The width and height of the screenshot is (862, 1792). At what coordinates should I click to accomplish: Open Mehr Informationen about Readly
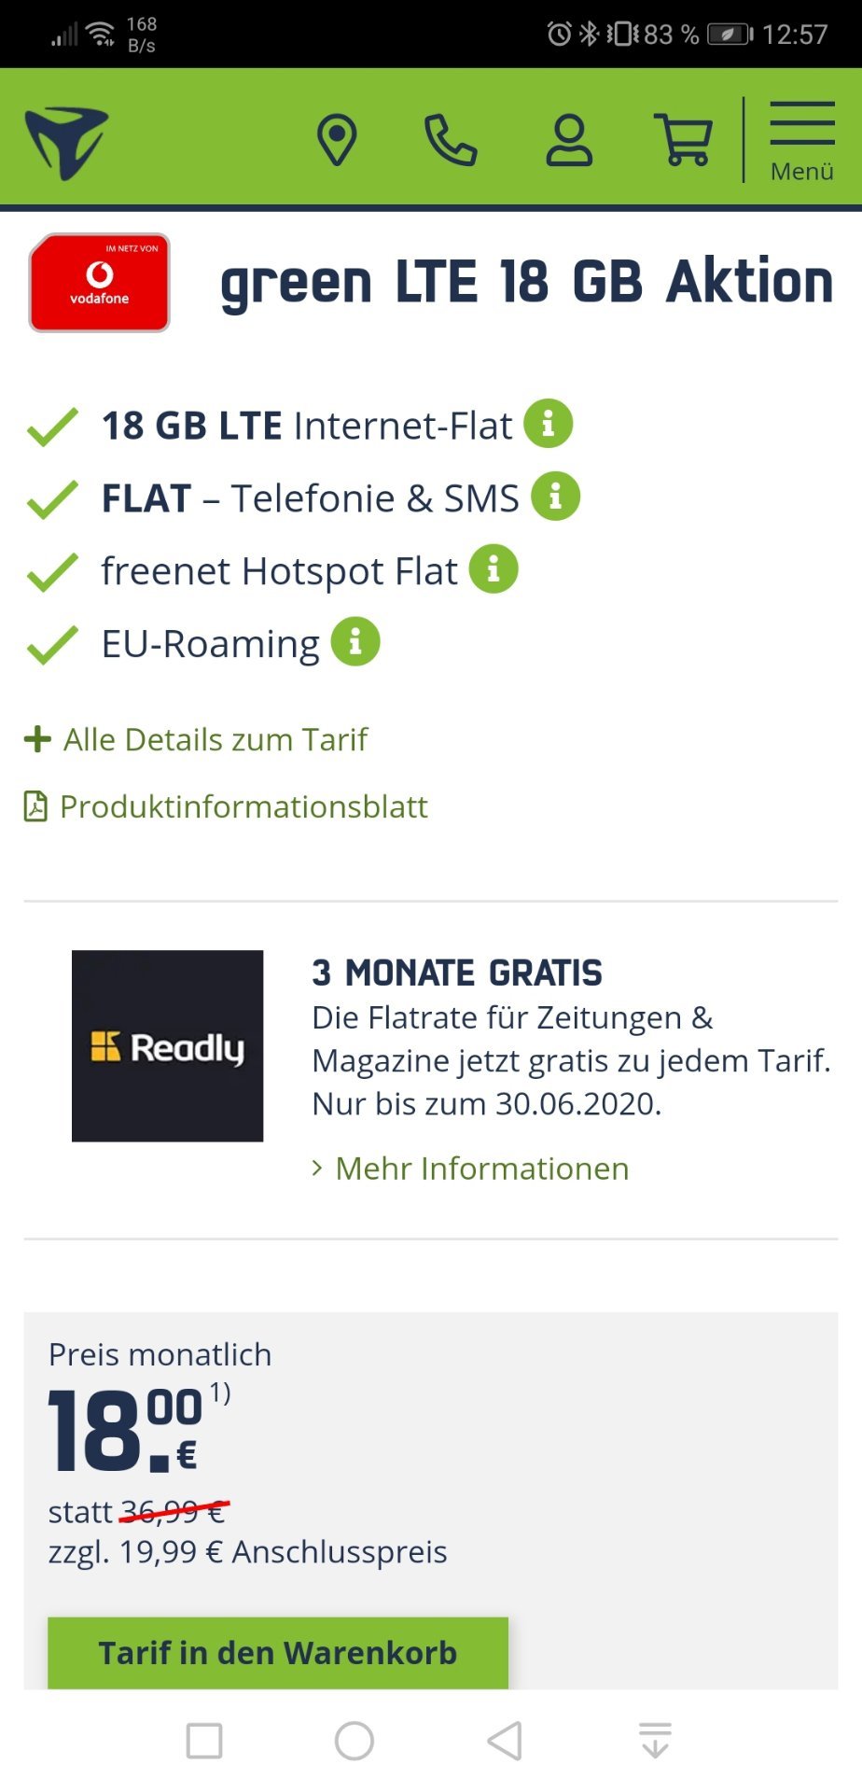coord(470,1169)
